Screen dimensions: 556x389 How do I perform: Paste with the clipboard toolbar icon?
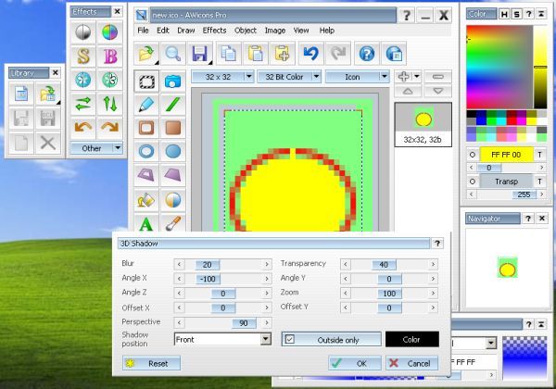[256, 54]
